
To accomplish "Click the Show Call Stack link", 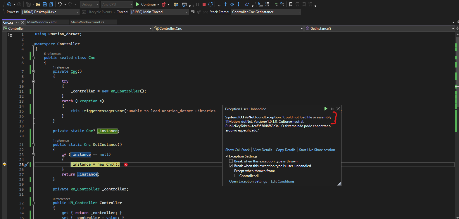I will click(237, 150).
